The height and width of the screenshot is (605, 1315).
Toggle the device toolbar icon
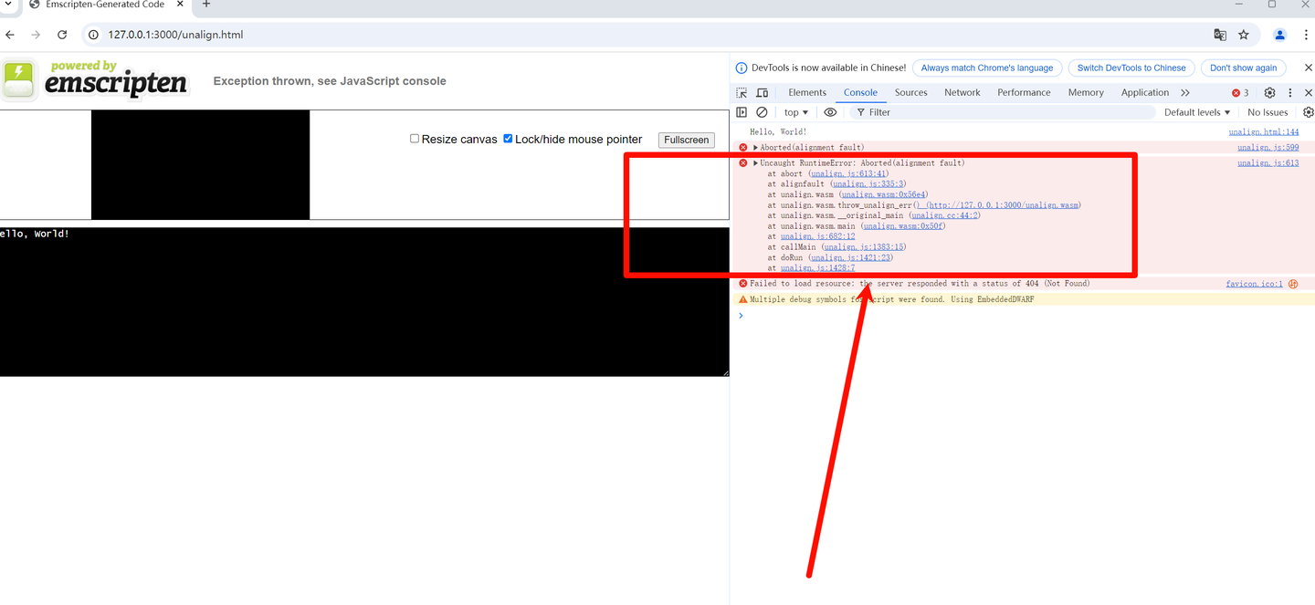762,92
